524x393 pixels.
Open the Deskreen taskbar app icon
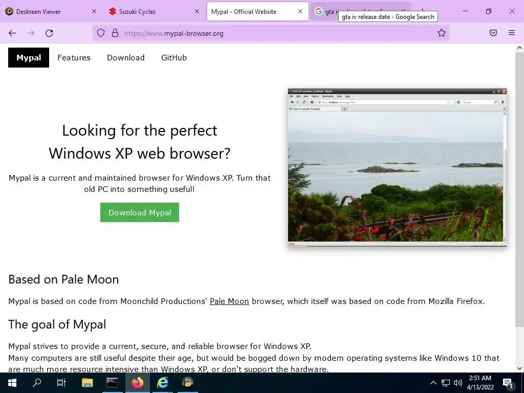click(187, 383)
